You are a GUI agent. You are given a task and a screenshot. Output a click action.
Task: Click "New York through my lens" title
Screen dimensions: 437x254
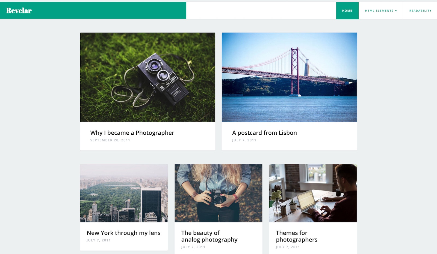123,233
